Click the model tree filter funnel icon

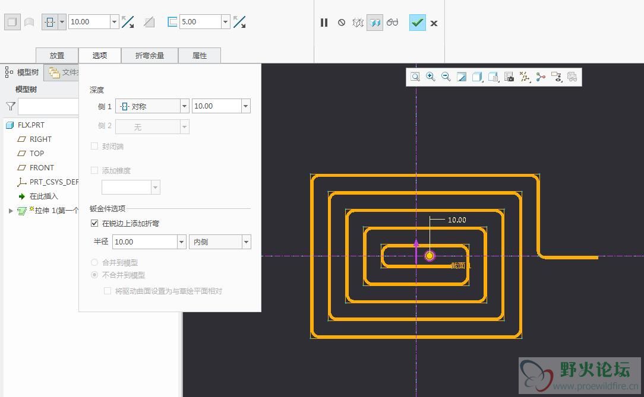click(x=11, y=107)
